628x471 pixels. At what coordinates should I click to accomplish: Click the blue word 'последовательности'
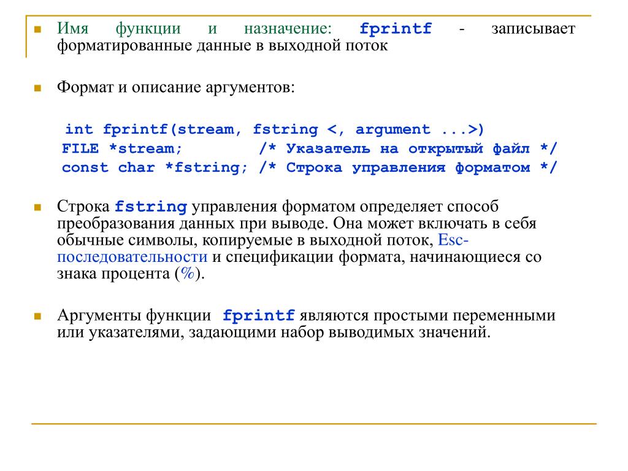pyautogui.click(x=132, y=257)
